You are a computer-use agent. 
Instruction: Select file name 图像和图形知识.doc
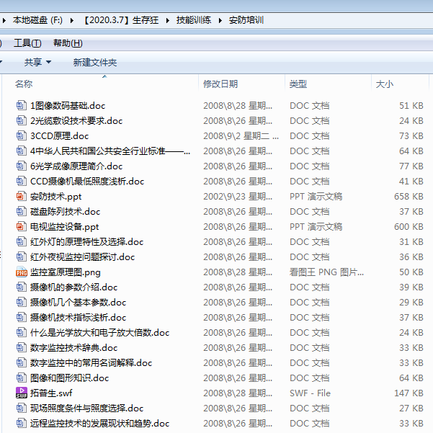coord(69,378)
